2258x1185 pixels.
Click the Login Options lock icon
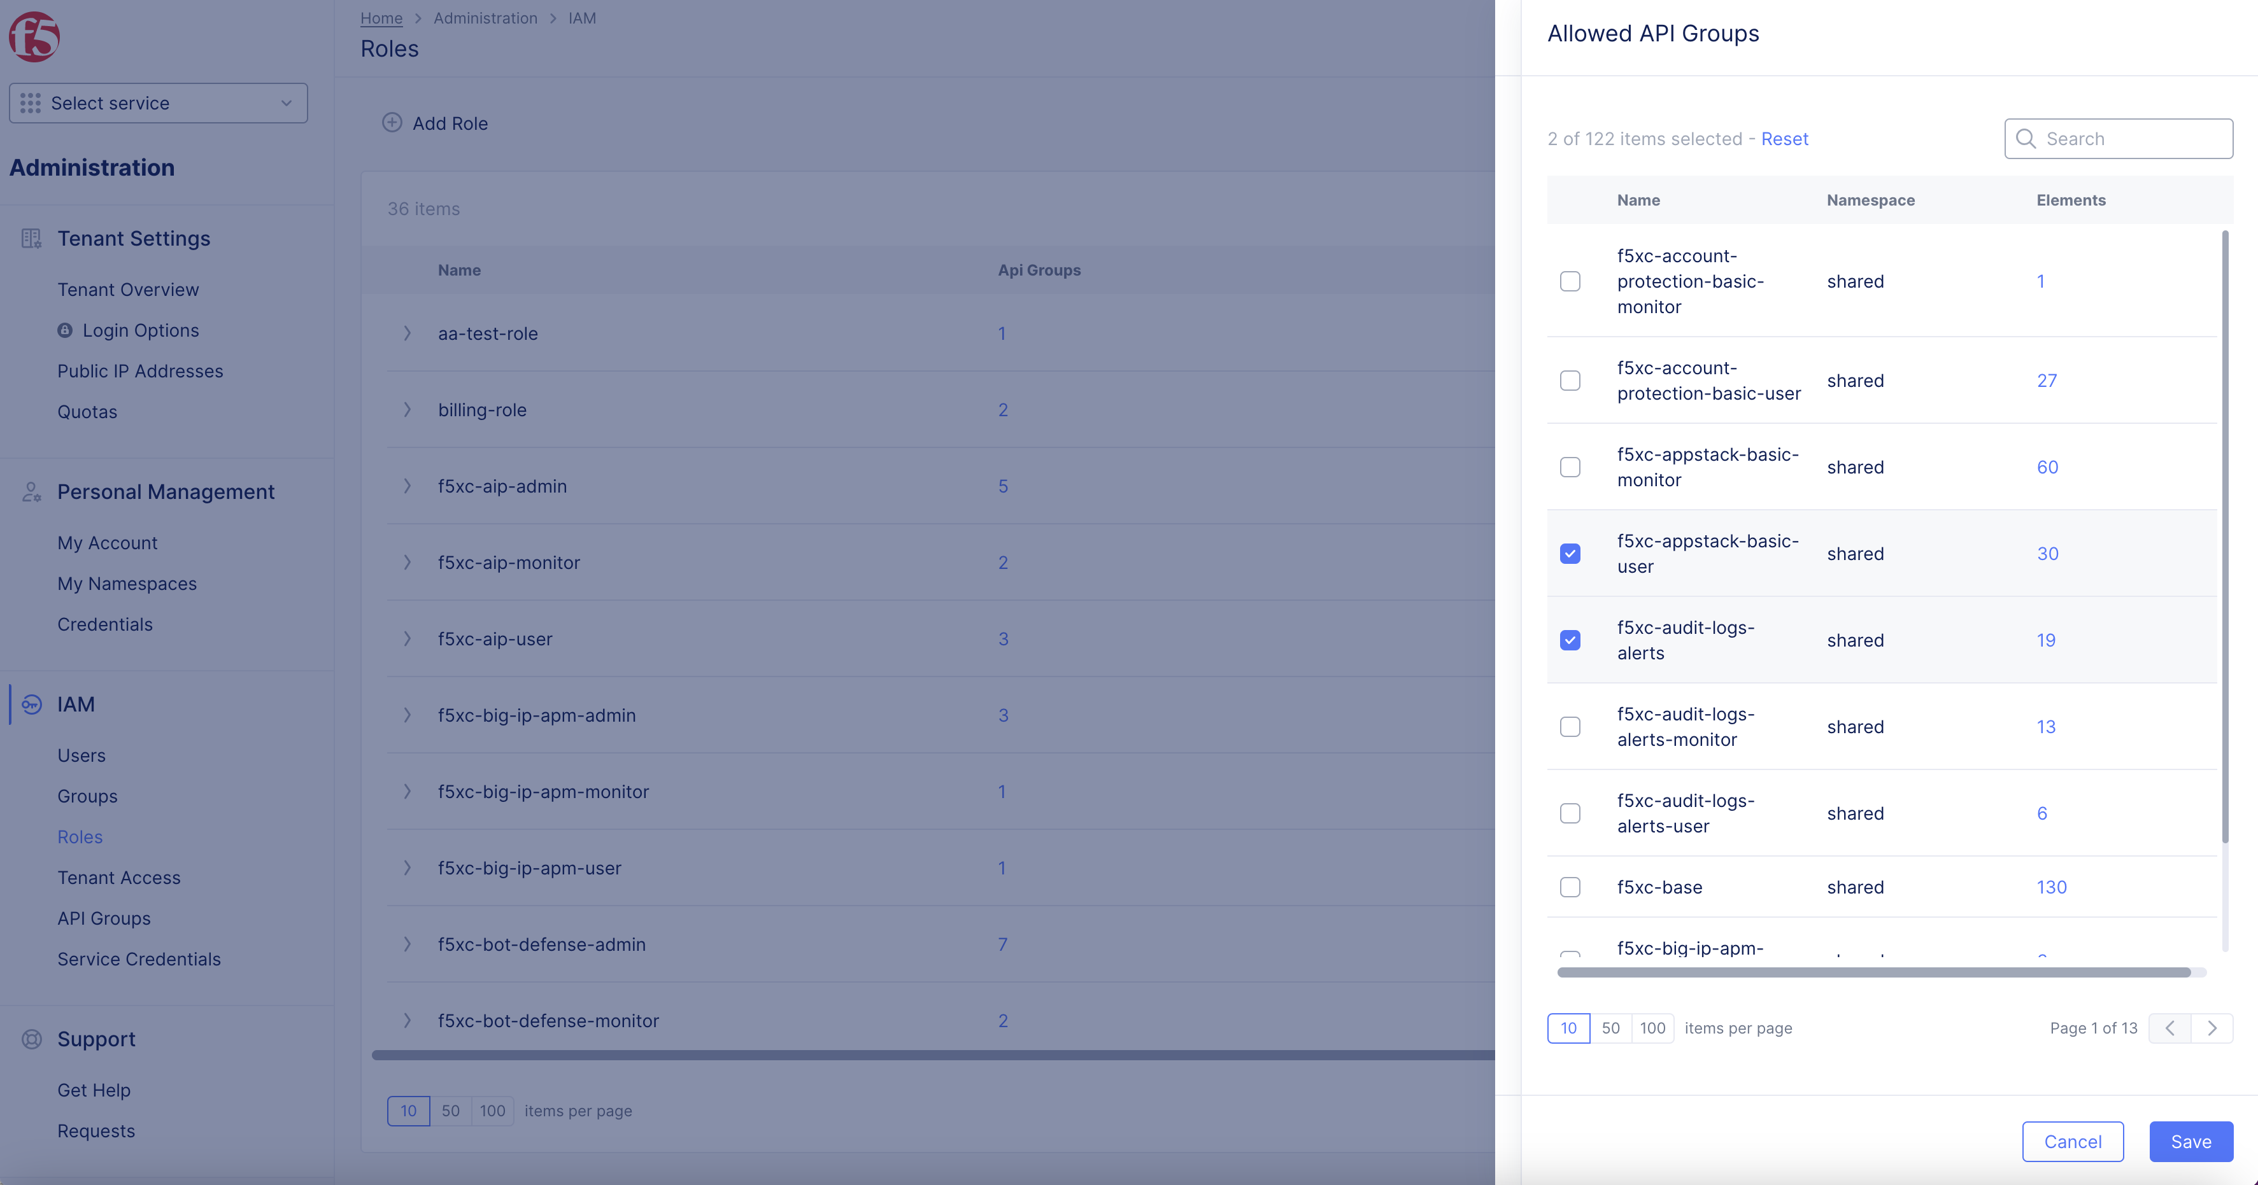[65, 330]
